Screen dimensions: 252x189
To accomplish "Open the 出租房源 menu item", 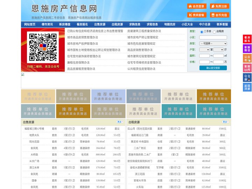I will pos(117,24).
